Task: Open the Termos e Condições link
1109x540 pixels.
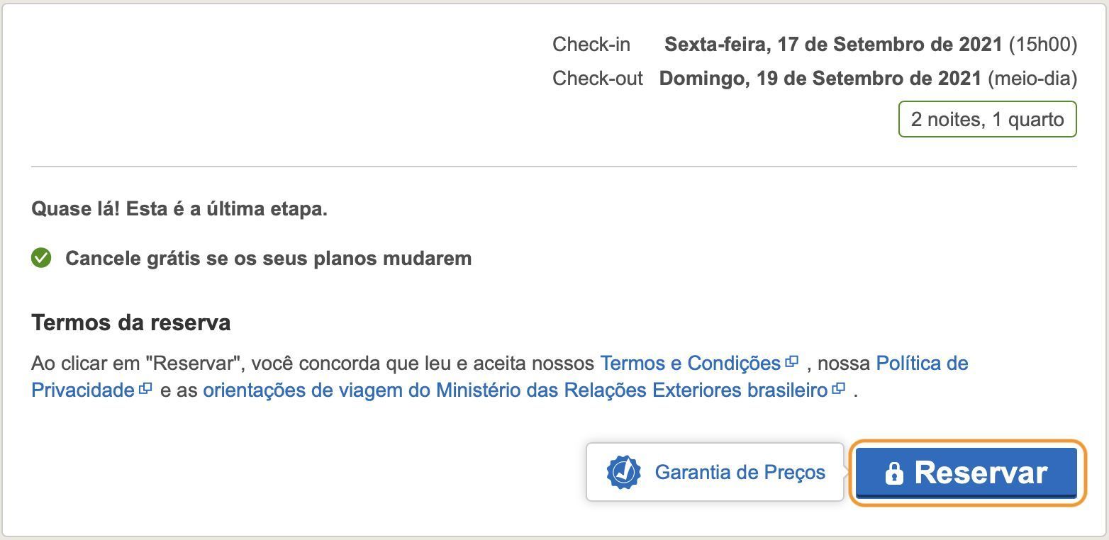Action: 690,364
